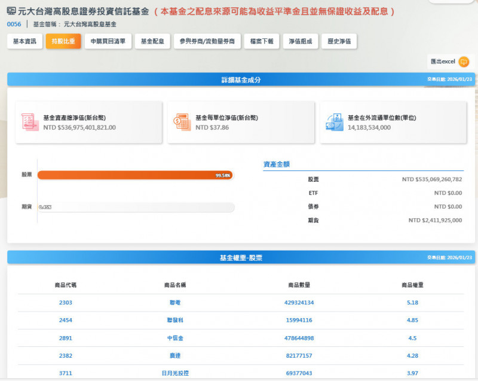Click the 期貨 percentage bar

coord(136,207)
